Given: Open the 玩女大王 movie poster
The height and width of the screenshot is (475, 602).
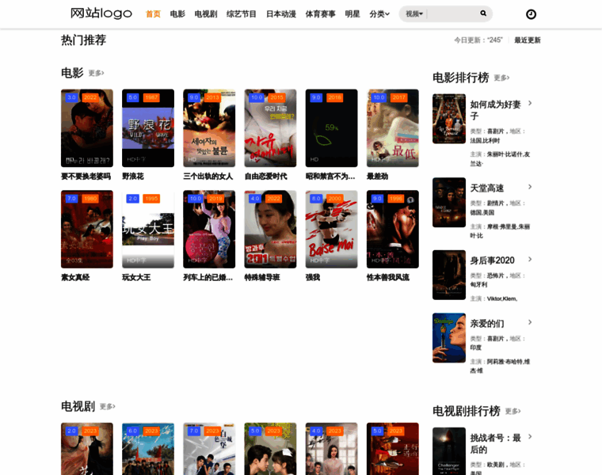Looking at the screenshot, I should pyautogui.click(x=148, y=229).
